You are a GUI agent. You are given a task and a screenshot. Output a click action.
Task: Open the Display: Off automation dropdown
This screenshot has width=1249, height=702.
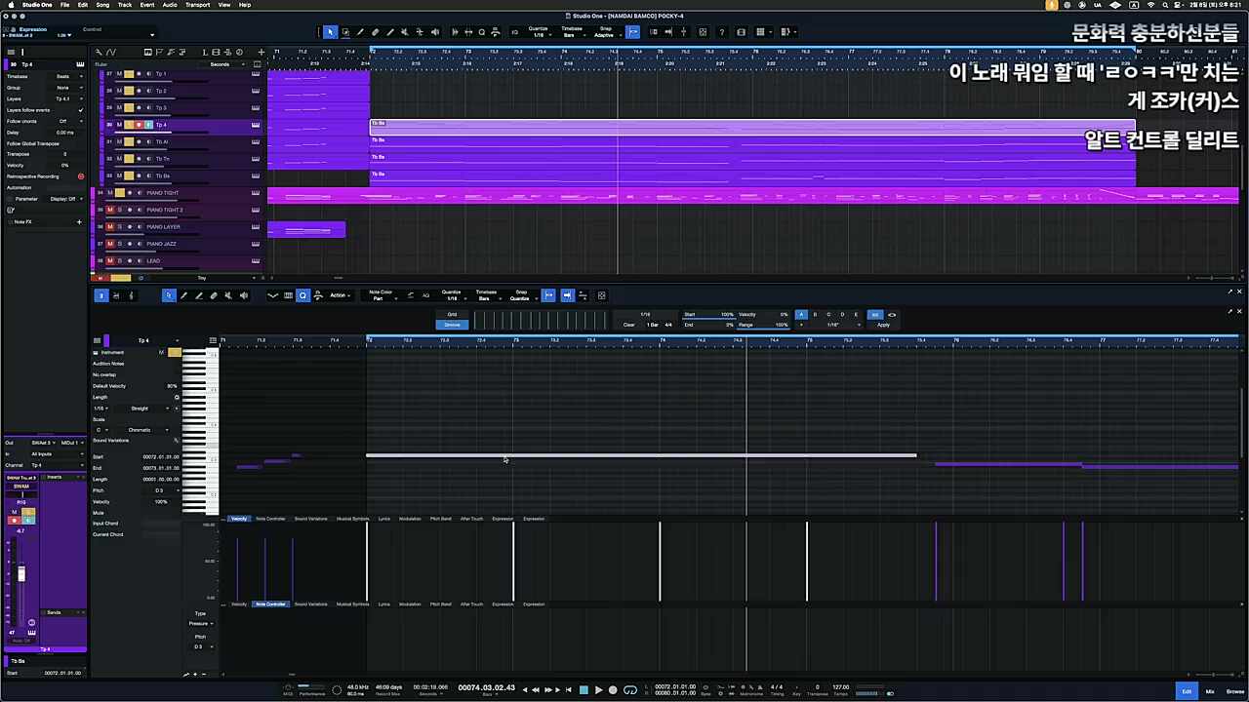(64, 199)
